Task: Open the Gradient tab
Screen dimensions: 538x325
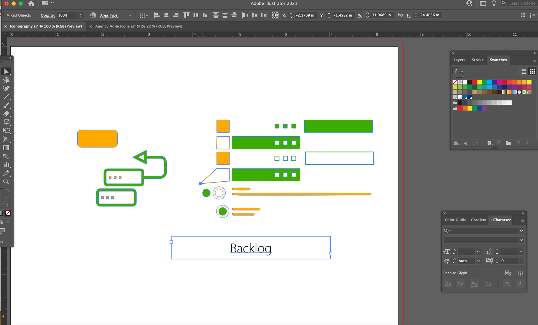Action: click(x=479, y=220)
